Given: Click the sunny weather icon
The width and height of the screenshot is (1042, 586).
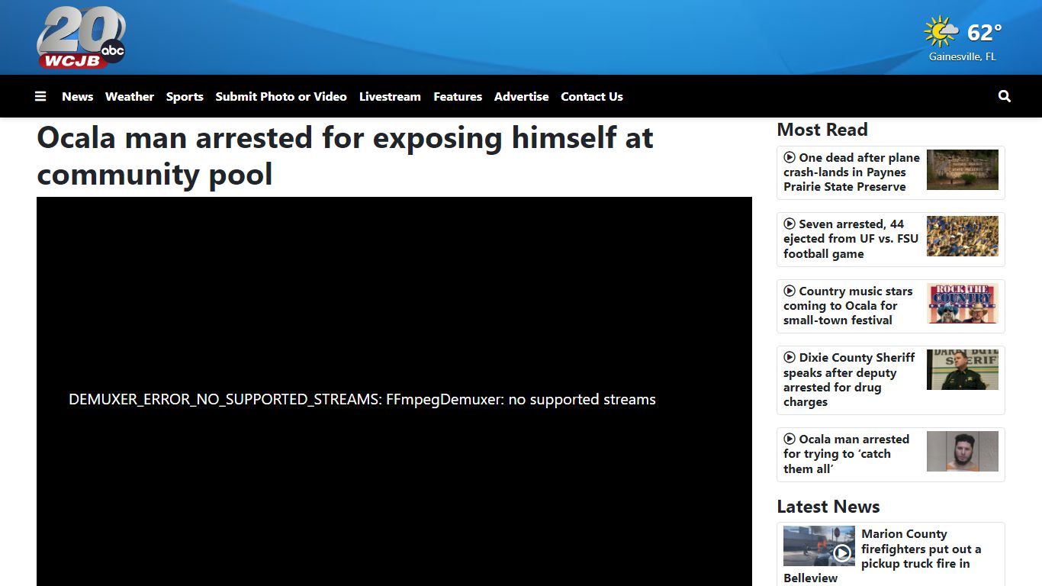Looking at the screenshot, I should click(941, 33).
